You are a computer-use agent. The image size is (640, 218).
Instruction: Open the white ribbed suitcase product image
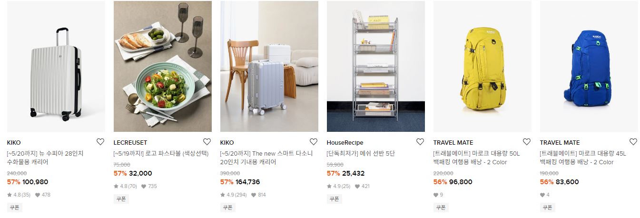click(56, 66)
